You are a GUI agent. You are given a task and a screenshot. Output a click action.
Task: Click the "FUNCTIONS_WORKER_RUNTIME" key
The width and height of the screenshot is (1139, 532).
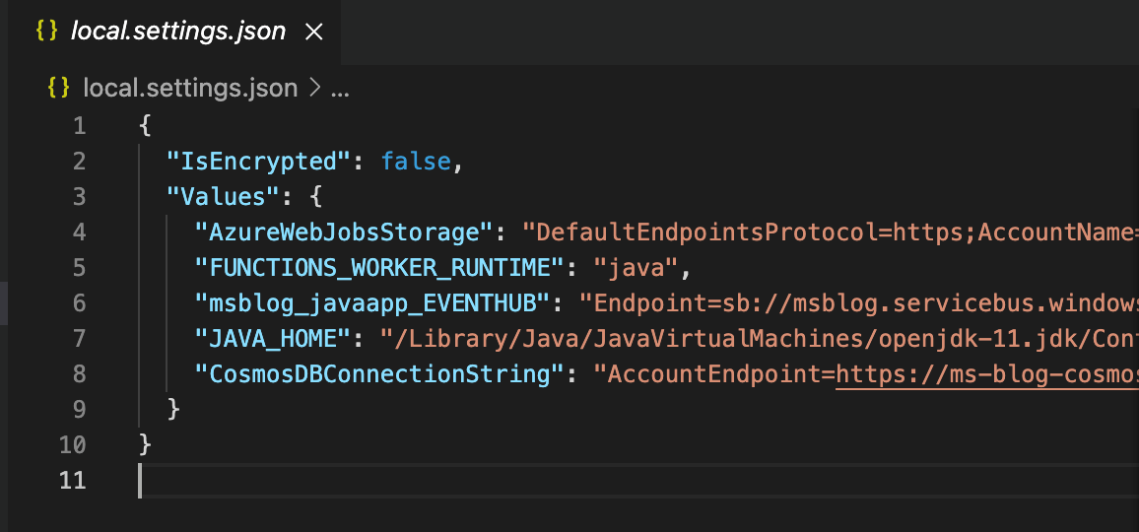380,268
